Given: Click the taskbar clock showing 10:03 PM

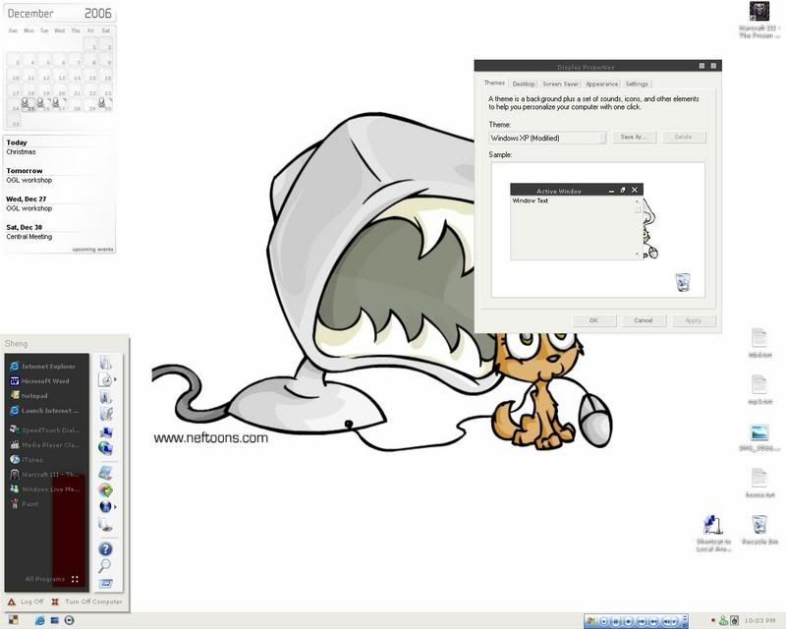Looking at the screenshot, I should (759, 621).
